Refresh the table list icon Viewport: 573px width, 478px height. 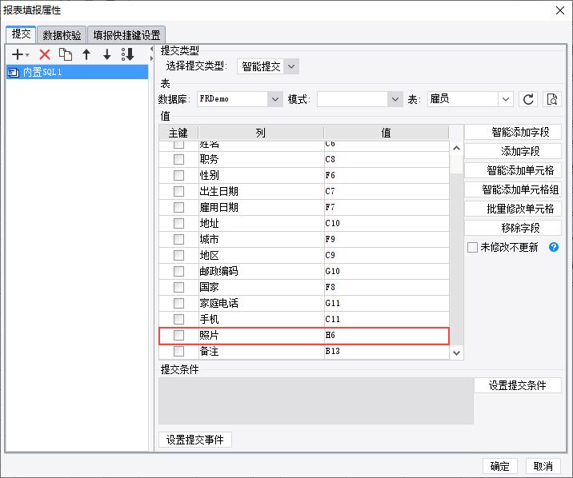528,99
